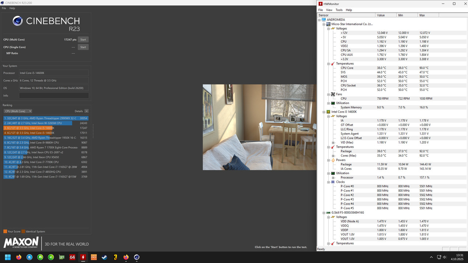
Task: Select the AMD Ryzen Threadripper 2990WX ranking row
Action: [46, 118]
